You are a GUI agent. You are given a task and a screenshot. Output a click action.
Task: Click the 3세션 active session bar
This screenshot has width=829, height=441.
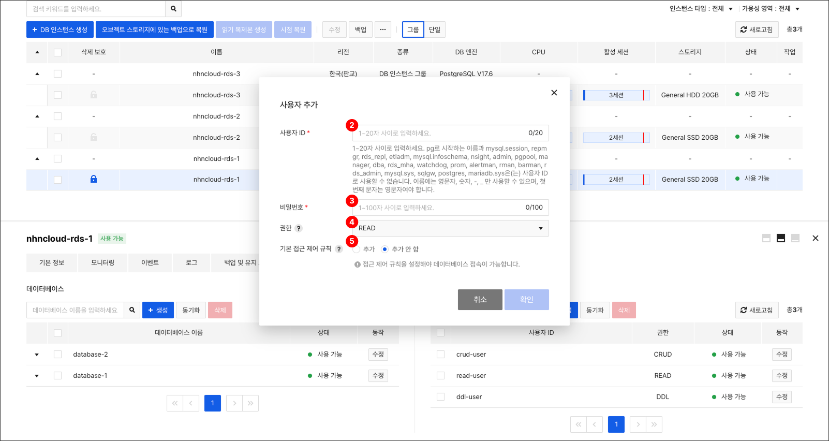(x=616, y=95)
